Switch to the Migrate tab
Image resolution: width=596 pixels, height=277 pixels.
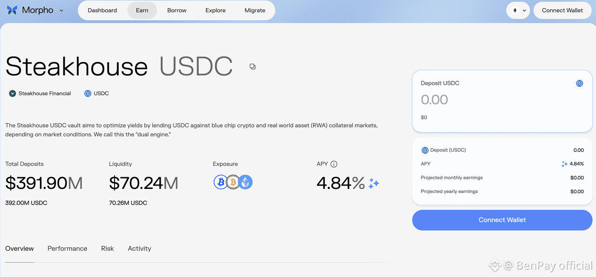255,10
